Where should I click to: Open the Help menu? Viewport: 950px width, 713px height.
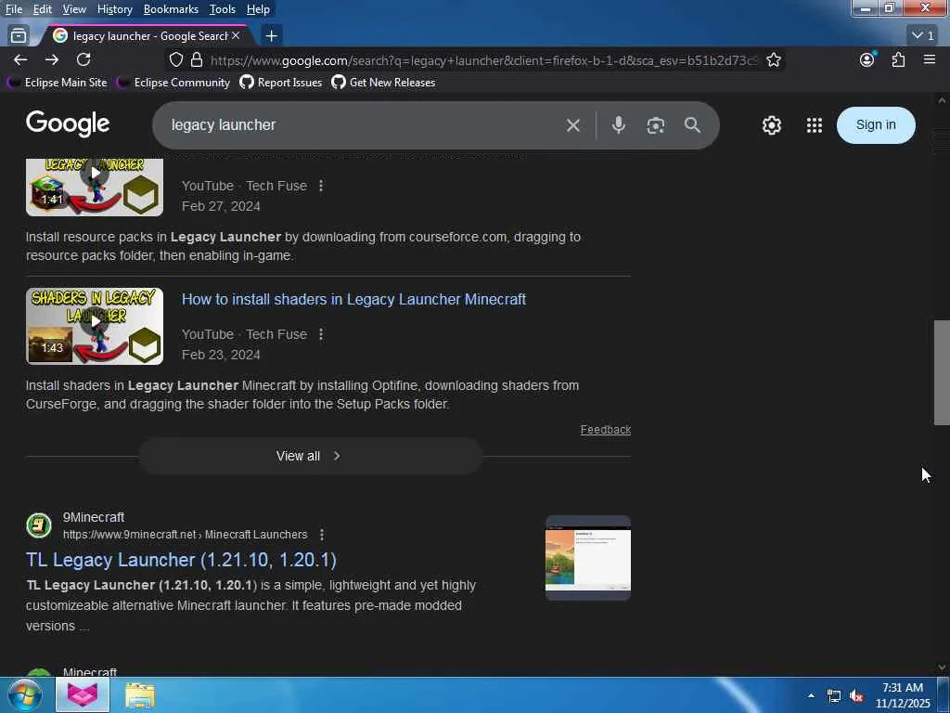click(x=258, y=9)
